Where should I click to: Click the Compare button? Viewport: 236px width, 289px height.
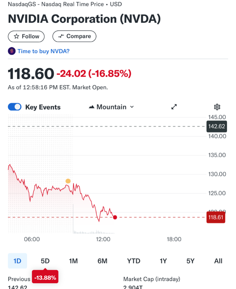pyautogui.click(x=74, y=36)
